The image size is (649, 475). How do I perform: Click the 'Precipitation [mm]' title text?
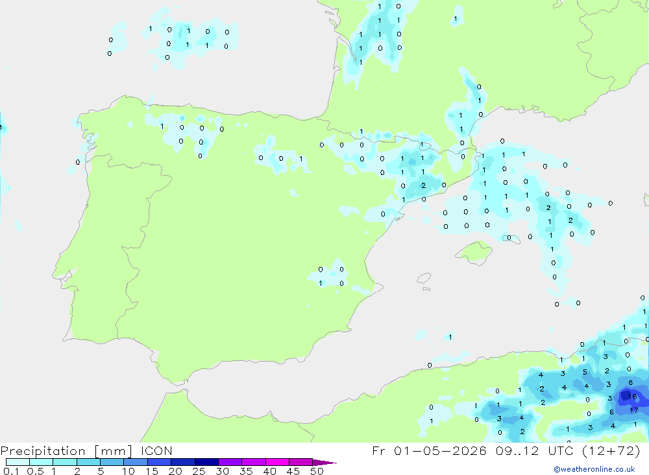click(x=66, y=451)
